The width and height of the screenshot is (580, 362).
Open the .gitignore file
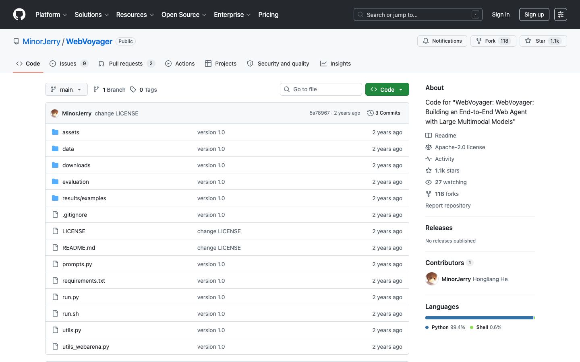pyautogui.click(x=75, y=215)
